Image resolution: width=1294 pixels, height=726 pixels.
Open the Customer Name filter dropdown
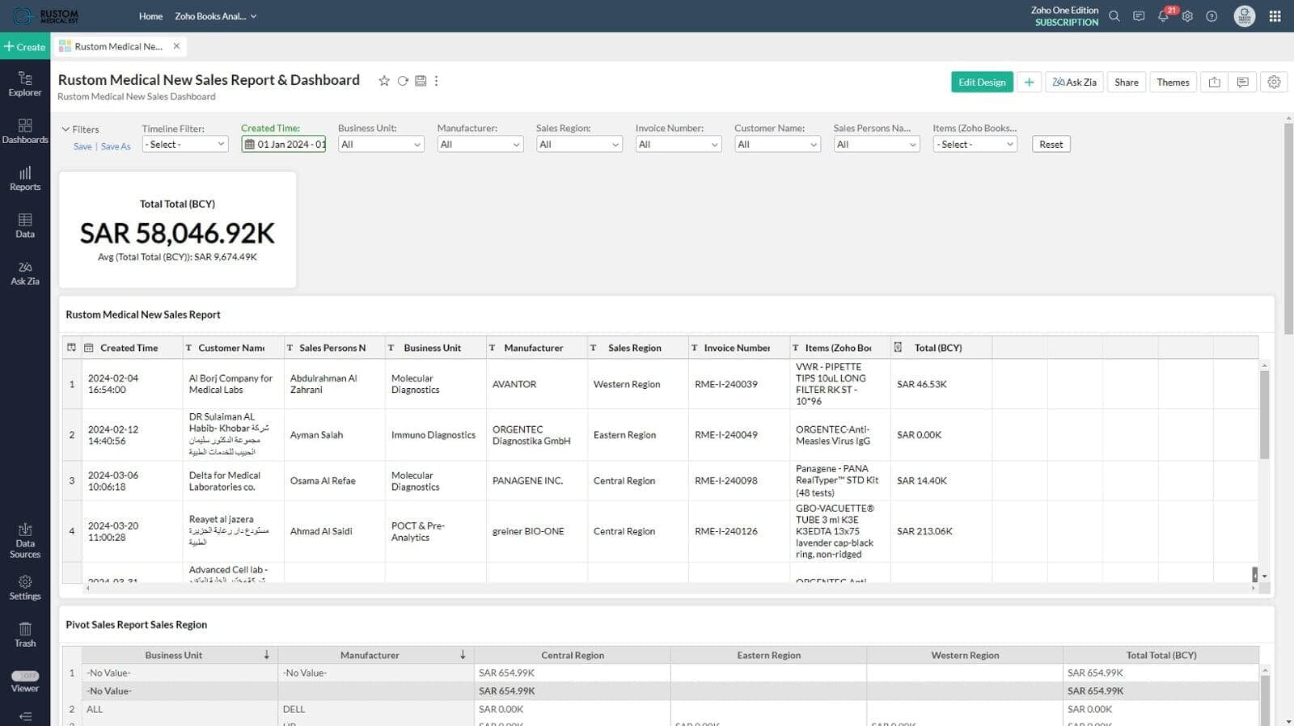coord(777,144)
